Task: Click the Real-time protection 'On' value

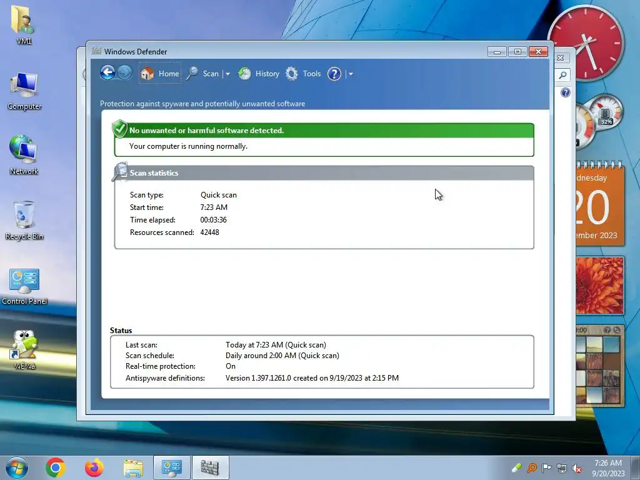Action: [231, 366]
